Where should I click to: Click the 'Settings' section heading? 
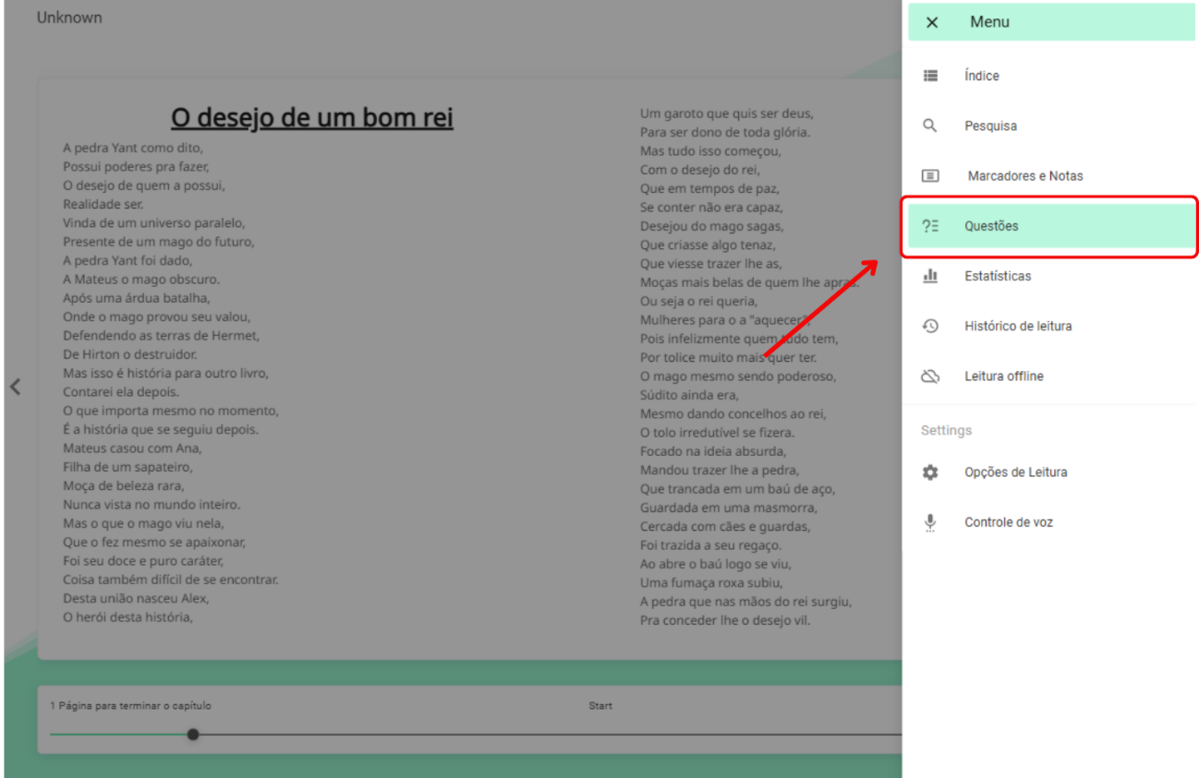pos(946,430)
